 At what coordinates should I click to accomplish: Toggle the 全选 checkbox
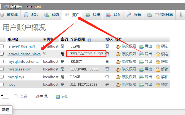click(15, 96)
